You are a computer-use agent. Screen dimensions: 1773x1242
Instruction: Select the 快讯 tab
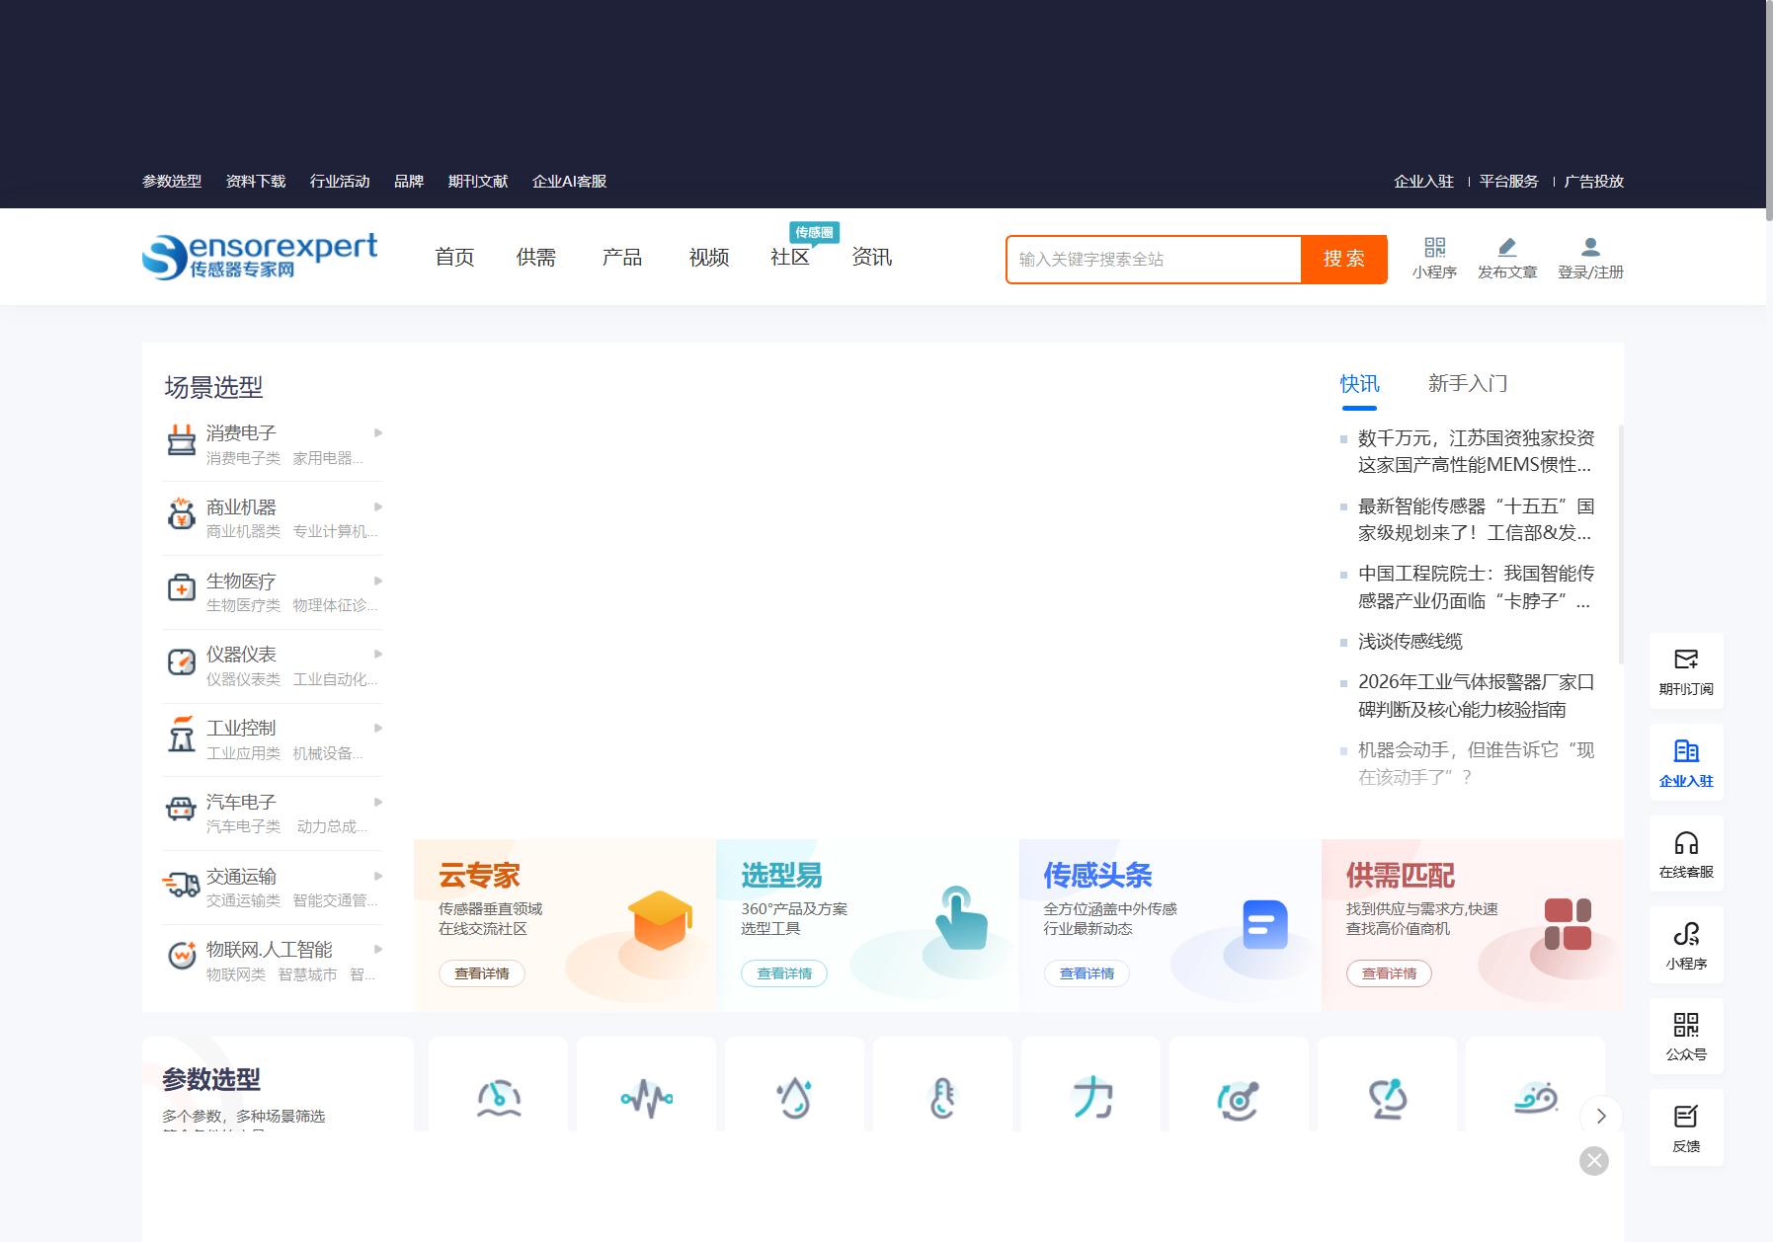1359,384
